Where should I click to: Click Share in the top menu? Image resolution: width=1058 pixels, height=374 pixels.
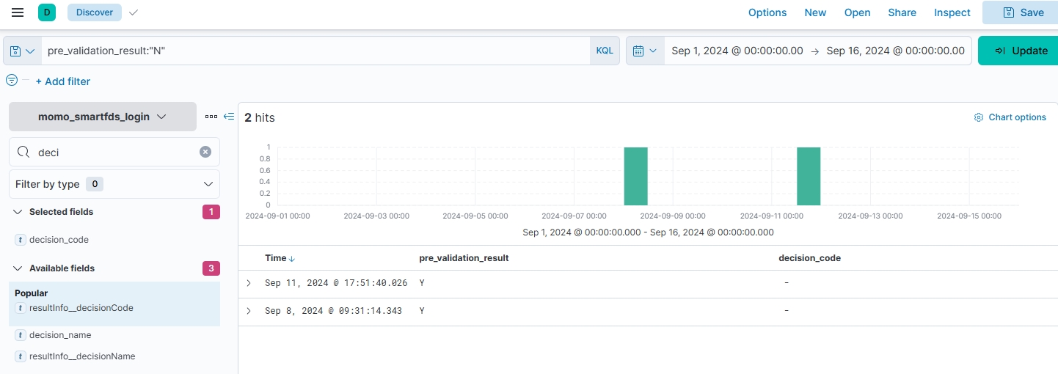coord(902,12)
